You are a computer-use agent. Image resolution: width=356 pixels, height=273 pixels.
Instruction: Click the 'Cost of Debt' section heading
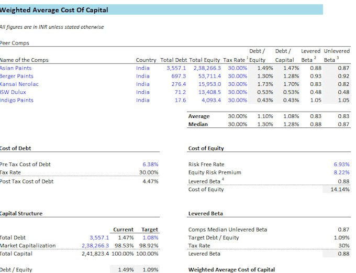pos(15,148)
